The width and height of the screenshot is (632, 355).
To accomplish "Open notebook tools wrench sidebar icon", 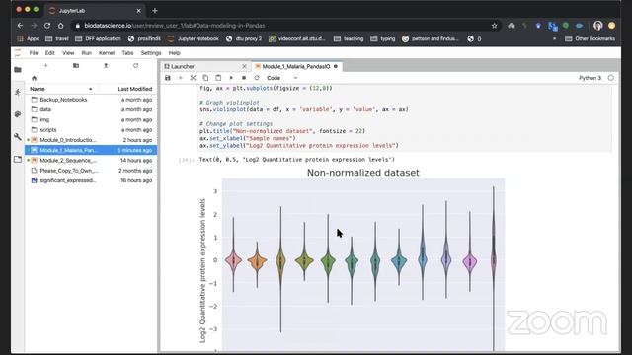I will 18,137.
